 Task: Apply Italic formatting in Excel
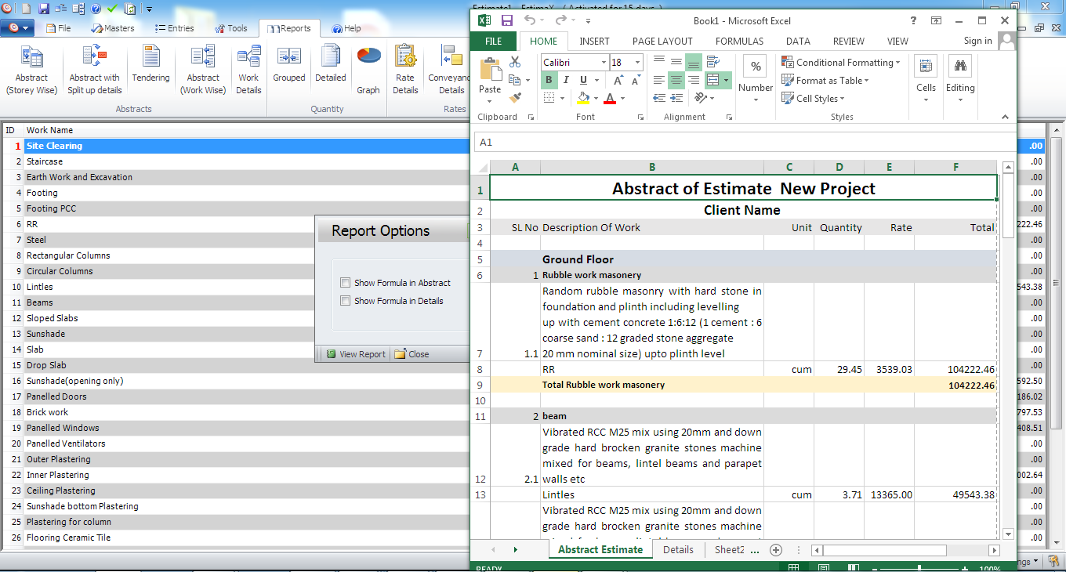pos(566,80)
